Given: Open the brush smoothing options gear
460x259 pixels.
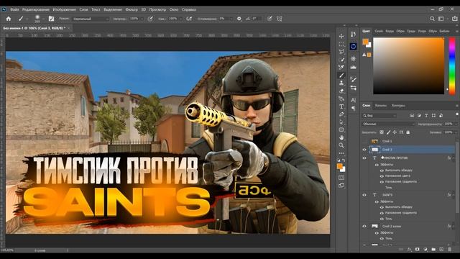Looking at the screenshot, I should pyautogui.click(x=239, y=19).
